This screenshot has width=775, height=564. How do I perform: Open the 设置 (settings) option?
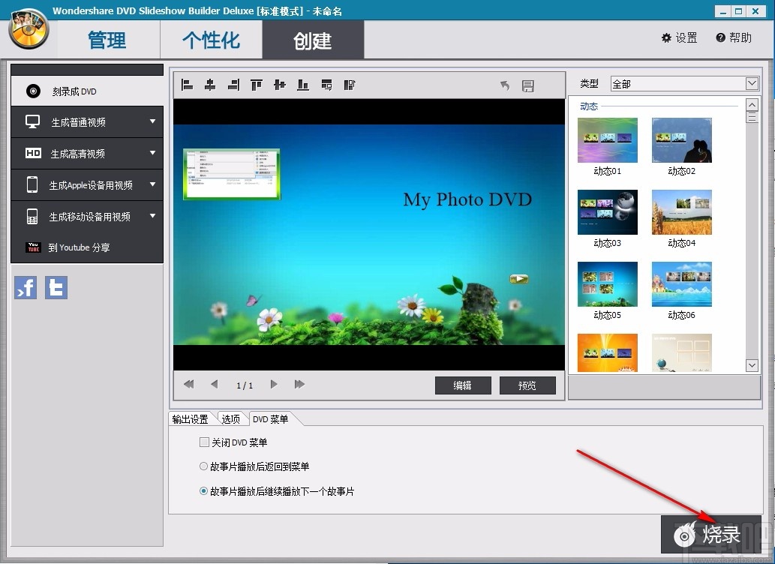[678, 37]
